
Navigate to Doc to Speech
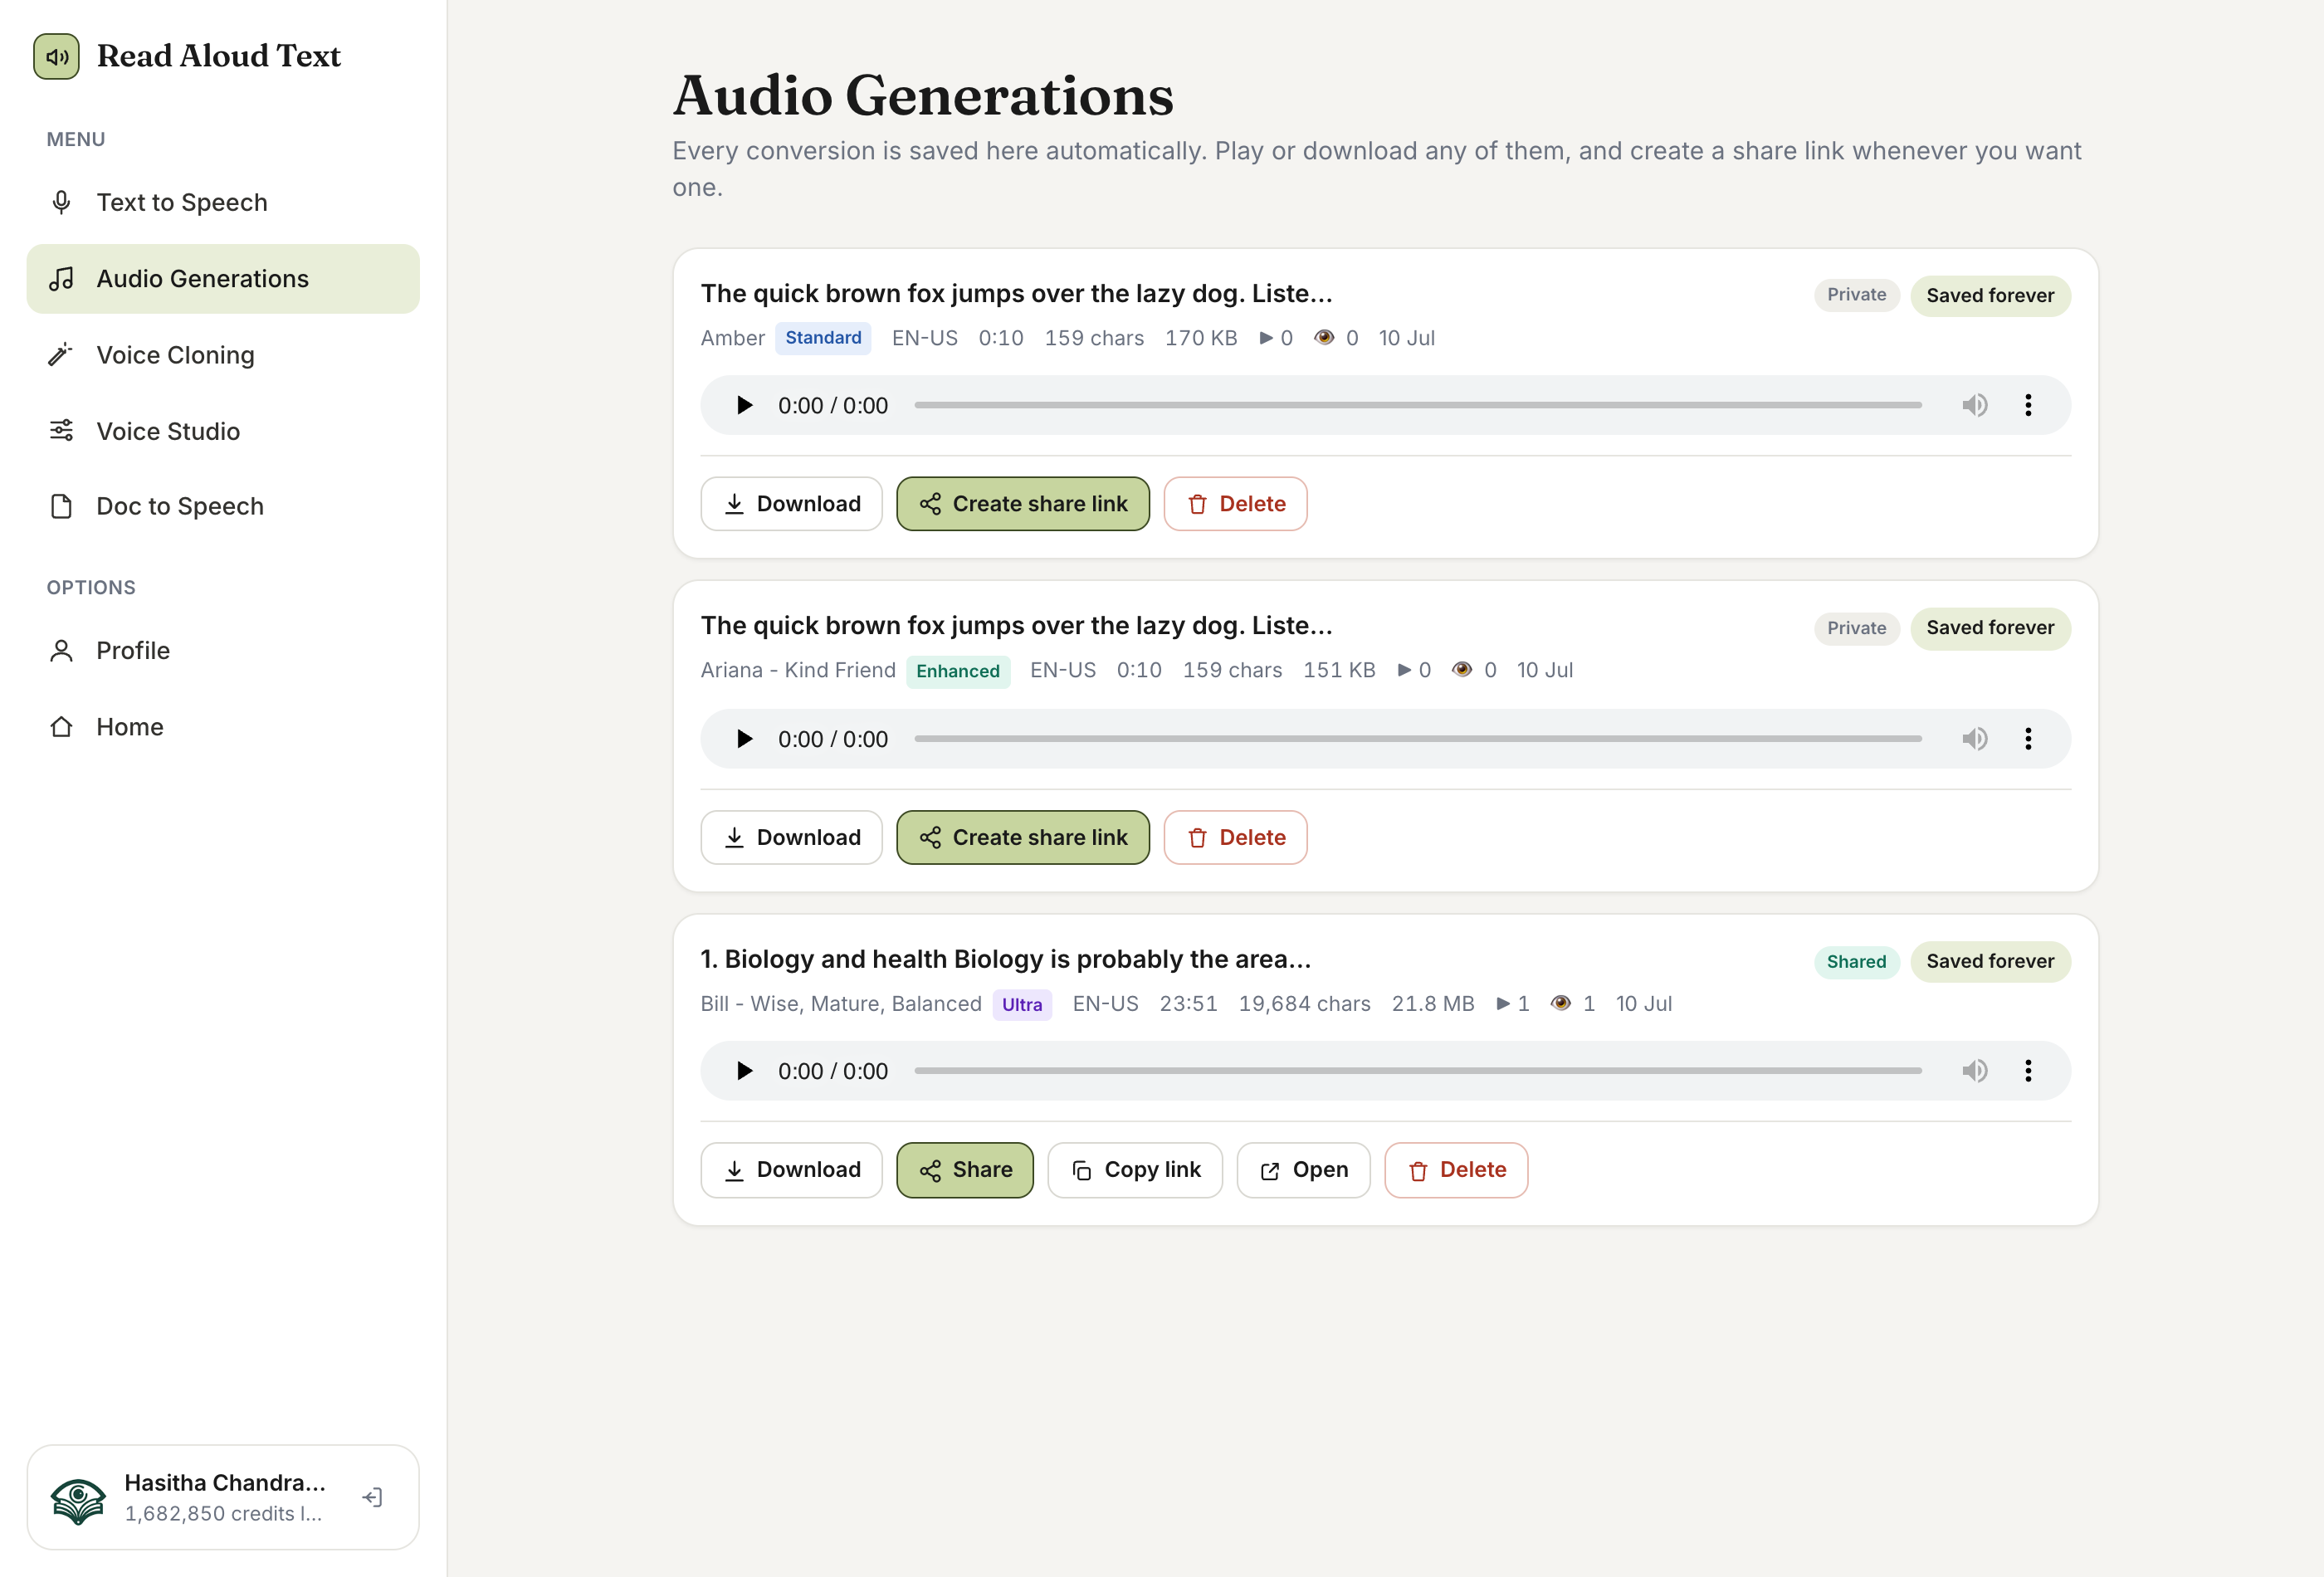(x=222, y=506)
